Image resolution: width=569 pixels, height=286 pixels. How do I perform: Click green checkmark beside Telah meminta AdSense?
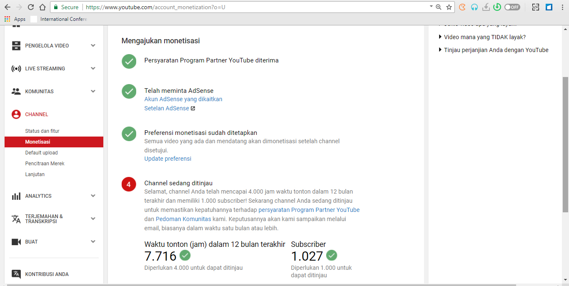129,91
